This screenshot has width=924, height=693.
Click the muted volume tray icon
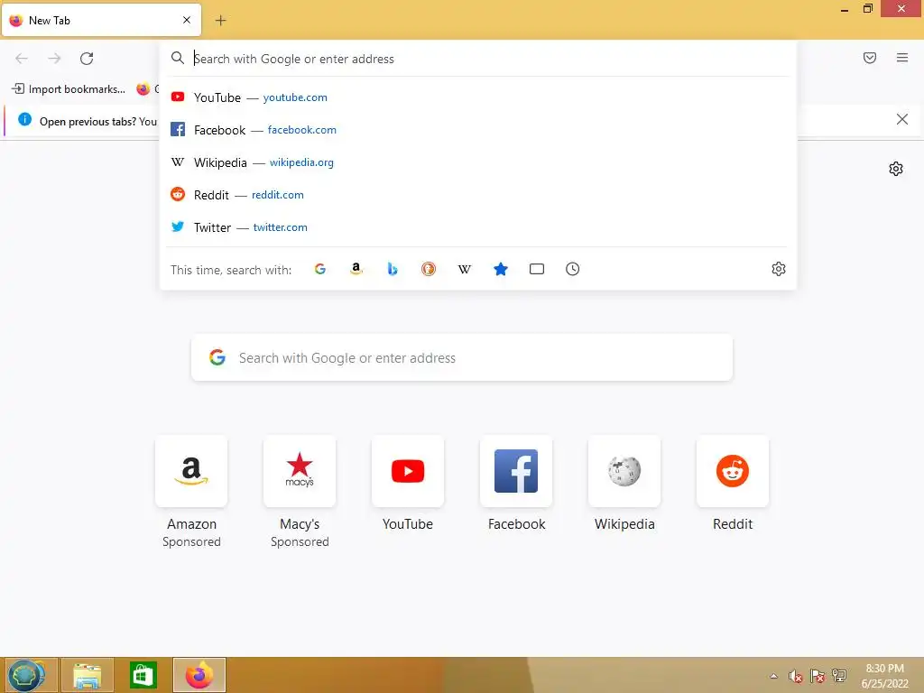click(x=796, y=676)
